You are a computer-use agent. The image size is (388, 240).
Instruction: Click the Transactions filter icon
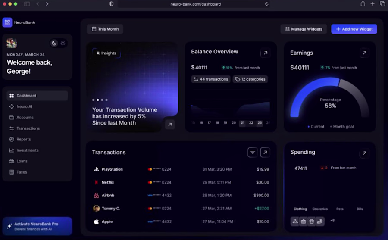click(252, 153)
